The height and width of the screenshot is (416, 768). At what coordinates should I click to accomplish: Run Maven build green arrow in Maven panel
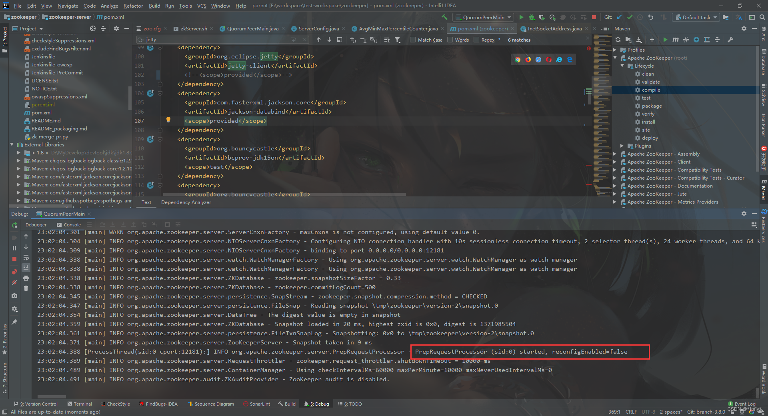pos(665,40)
